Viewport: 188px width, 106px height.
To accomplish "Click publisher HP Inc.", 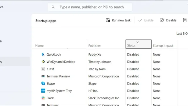I will pyautogui.click(x=93, y=91).
